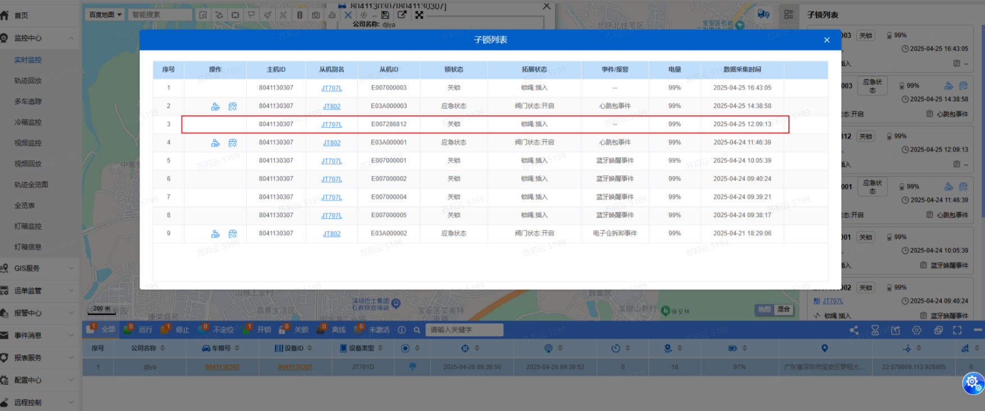This screenshot has height=411, width=985.
Task: Click the camera screenshot icon on map toolbar
Action: tap(316, 15)
